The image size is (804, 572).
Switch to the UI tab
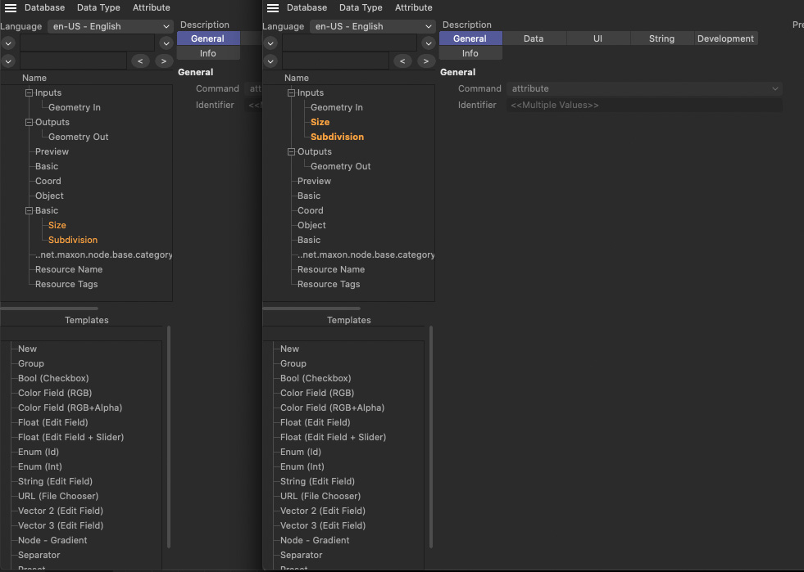pos(597,38)
